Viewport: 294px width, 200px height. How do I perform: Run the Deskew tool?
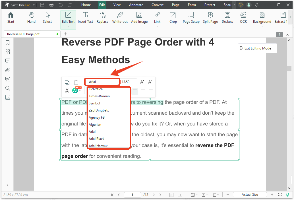tap(227, 18)
